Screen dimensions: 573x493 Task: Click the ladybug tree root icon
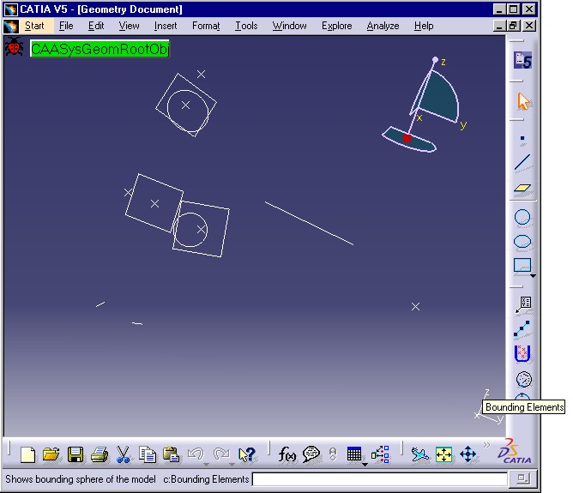point(14,46)
